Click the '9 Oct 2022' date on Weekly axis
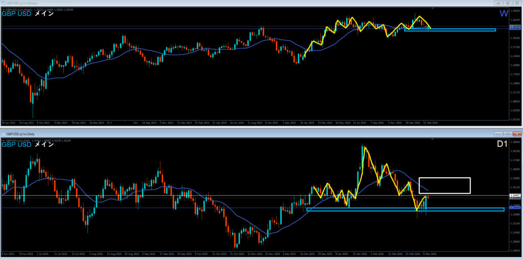 (43, 123)
